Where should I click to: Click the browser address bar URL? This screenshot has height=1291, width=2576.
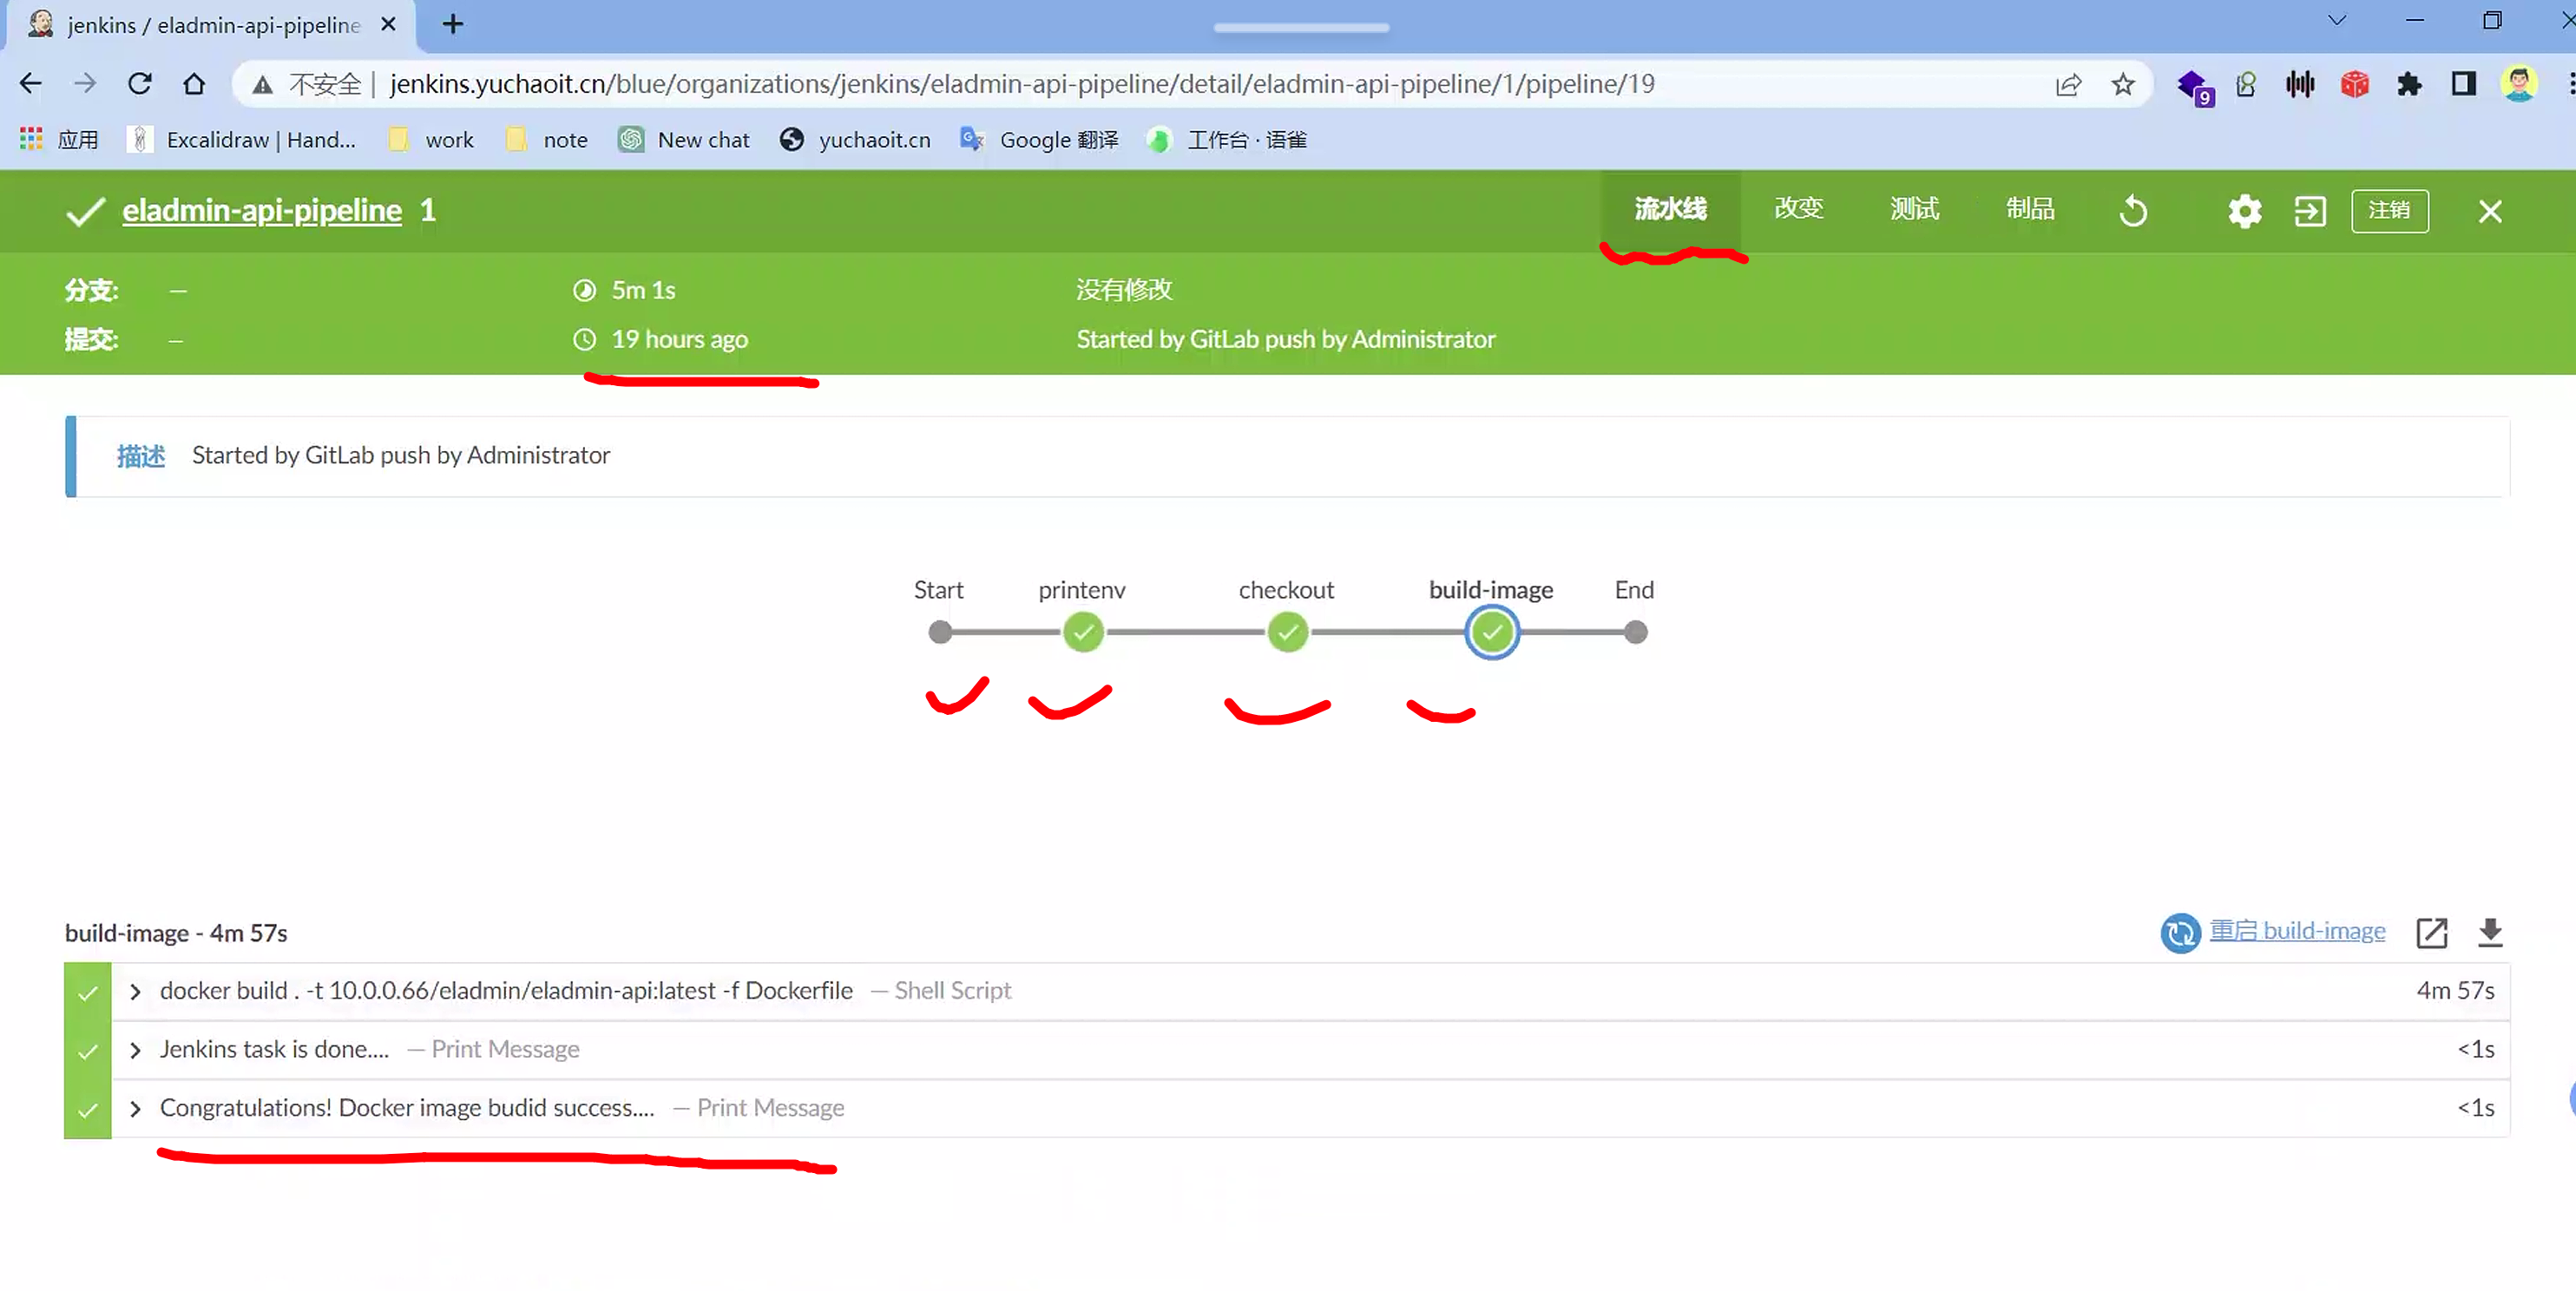click(x=1020, y=84)
